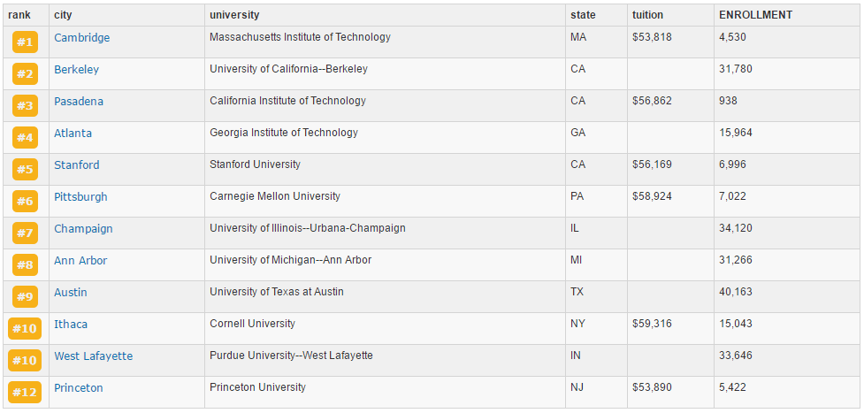Sort by the ENROLLMENT column header

pos(756,15)
